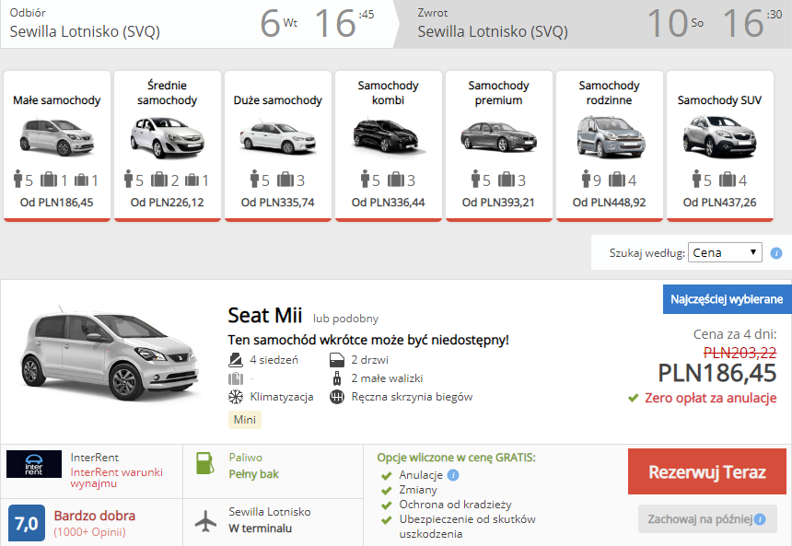Click the Seat Mii car image
The height and width of the screenshot is (546, 792).
point(109,354)
